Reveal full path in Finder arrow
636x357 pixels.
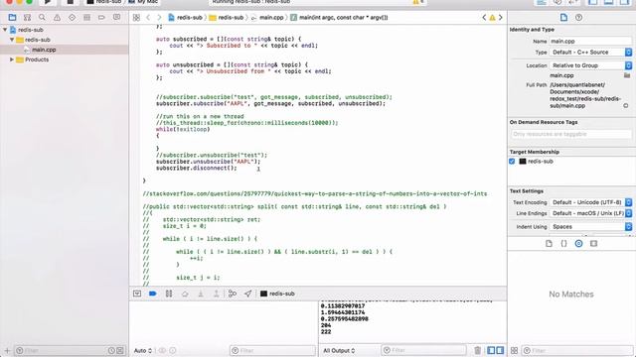pyautogui.click(x=626, y=106)
